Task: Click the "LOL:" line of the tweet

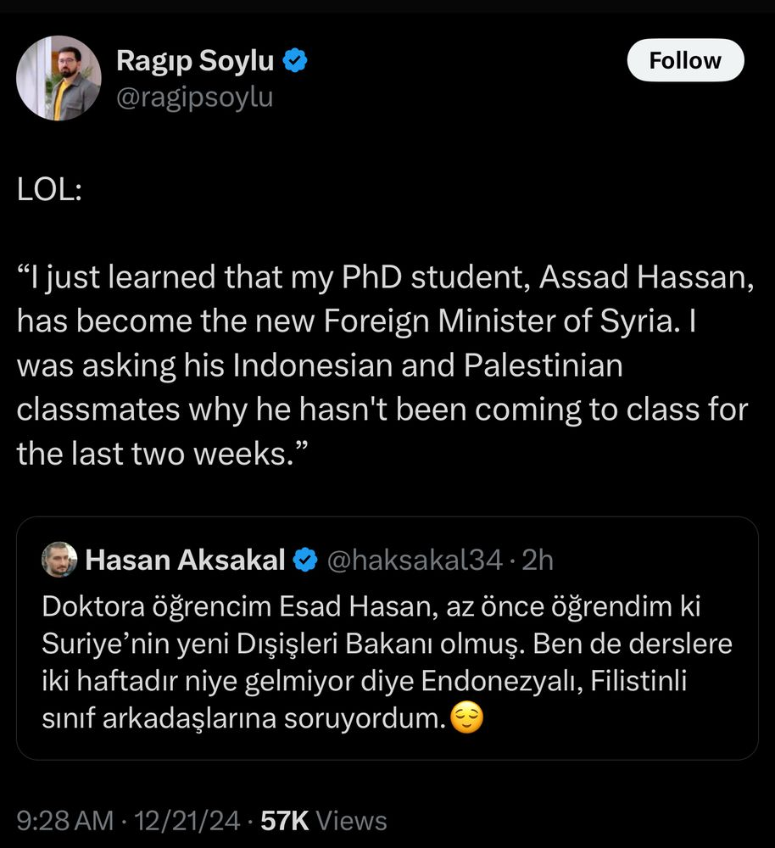Action: coord(49,189)
